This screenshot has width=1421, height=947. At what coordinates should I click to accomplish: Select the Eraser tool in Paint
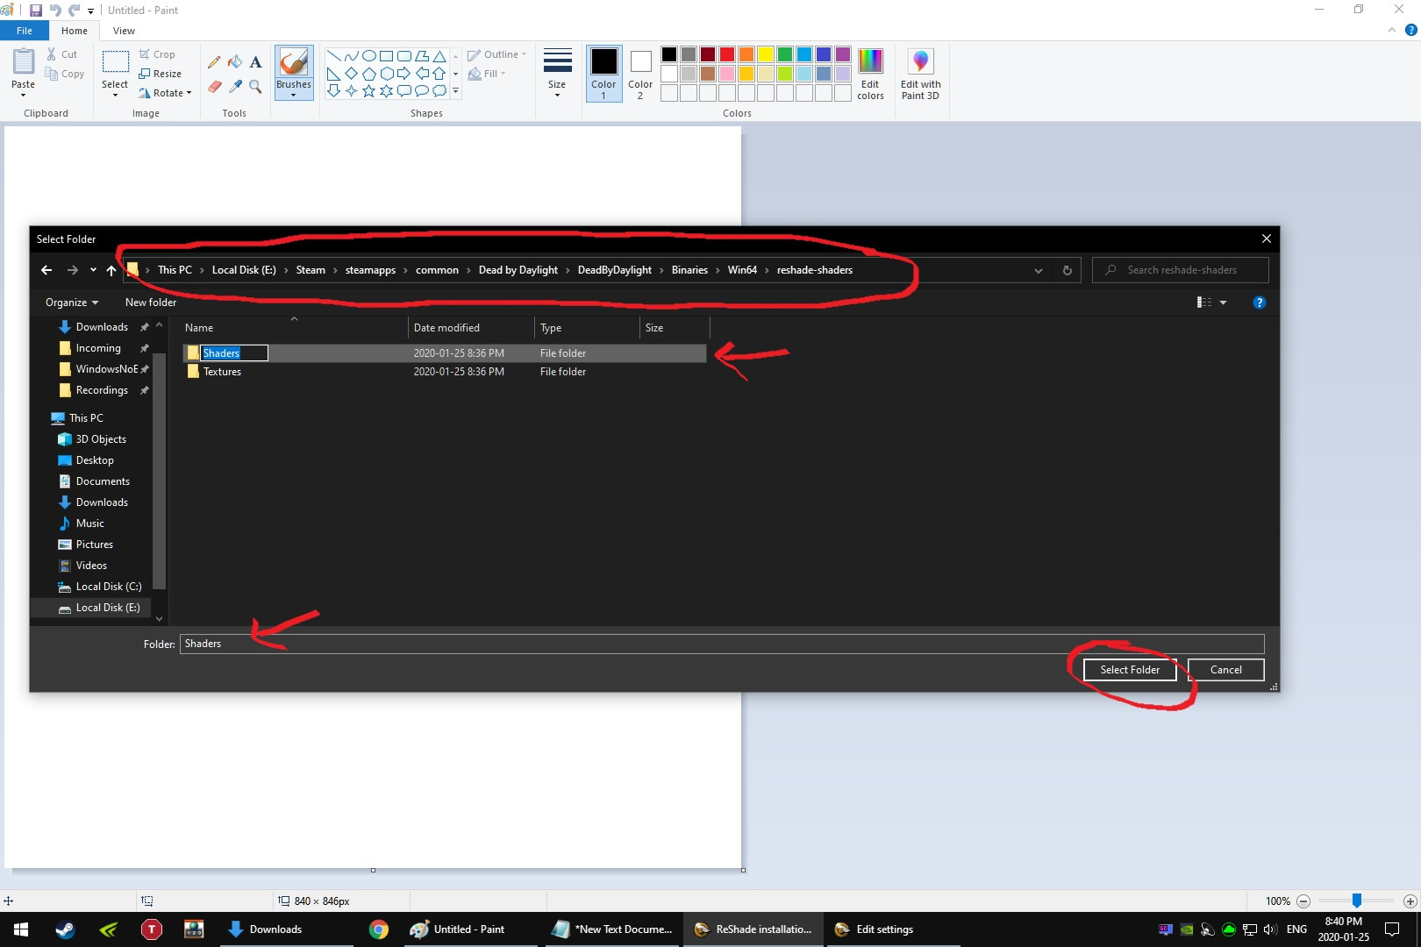[x=214, y=86]
